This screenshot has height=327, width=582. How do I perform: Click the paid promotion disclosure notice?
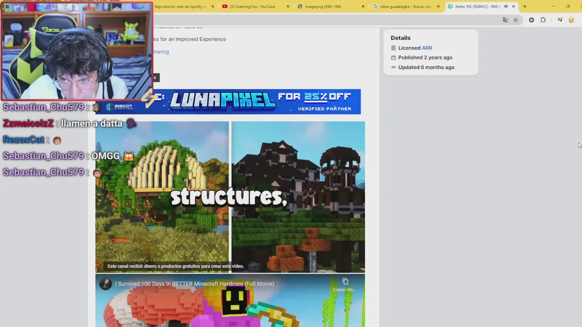tap(176, 266)
